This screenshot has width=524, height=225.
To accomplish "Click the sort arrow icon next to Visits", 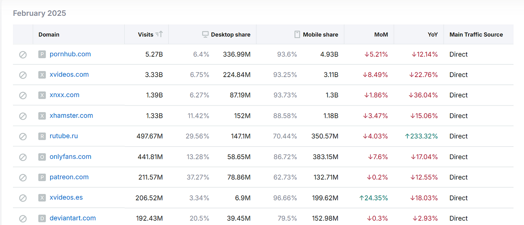I will coord(159,34).
